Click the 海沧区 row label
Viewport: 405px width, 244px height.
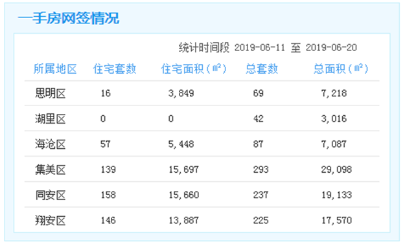pyautogui.click(x=51, y=144)
